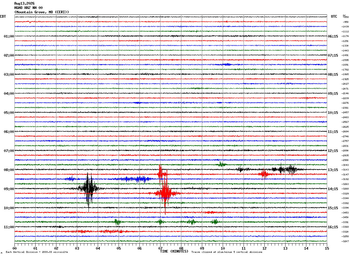Click the "10:00" CDT time label
The height and width of the screenshot is (256, 350).
tap(9, 208)
